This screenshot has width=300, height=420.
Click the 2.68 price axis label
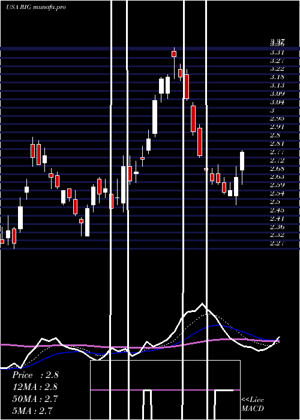[277, 169]
